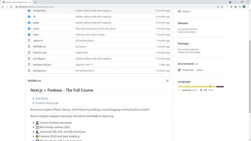Click the package-lock.json file icon
251x141 pixels.
(x=29, y=65)
